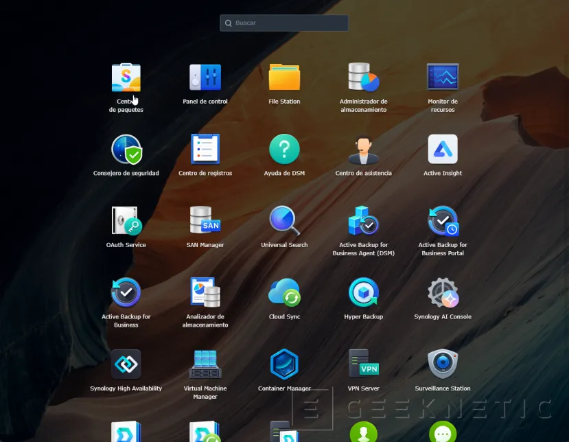Open Surveillance Station
The image size is (569, 442).
click(443, 364)
